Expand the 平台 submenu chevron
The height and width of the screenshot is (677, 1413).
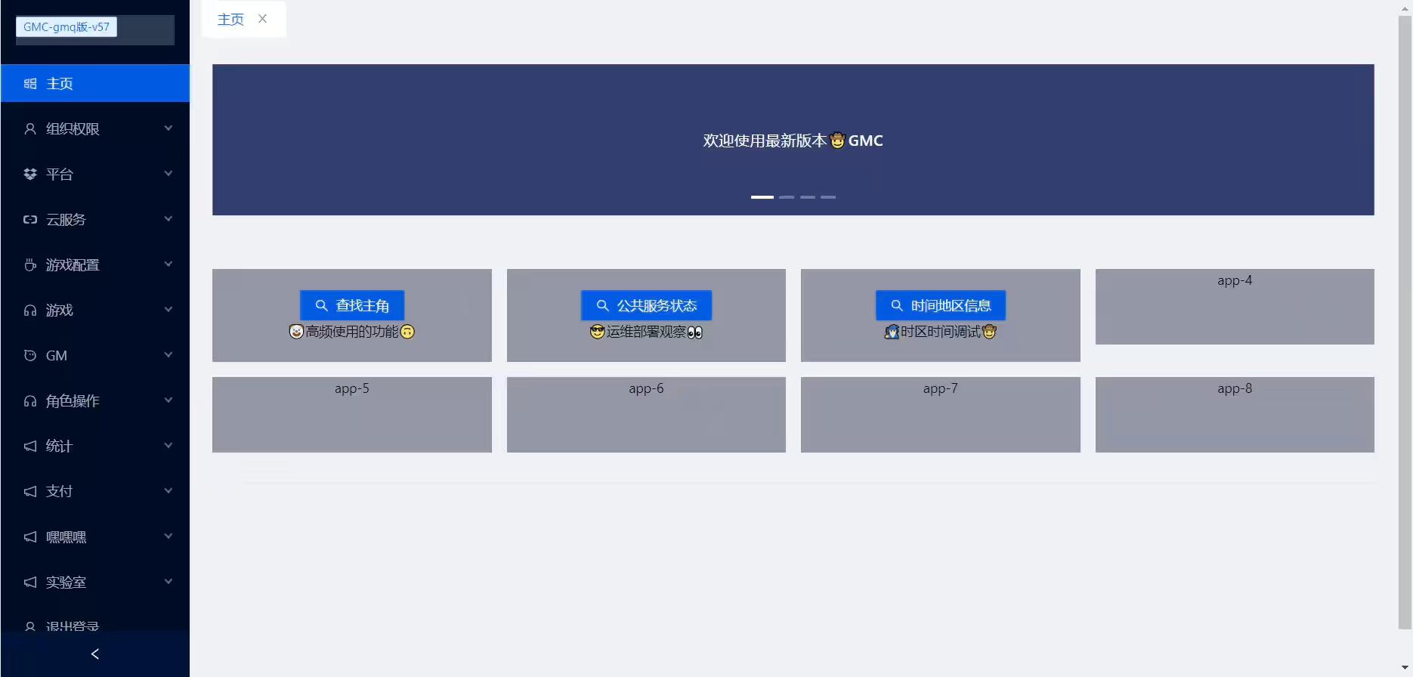(169, 174)
